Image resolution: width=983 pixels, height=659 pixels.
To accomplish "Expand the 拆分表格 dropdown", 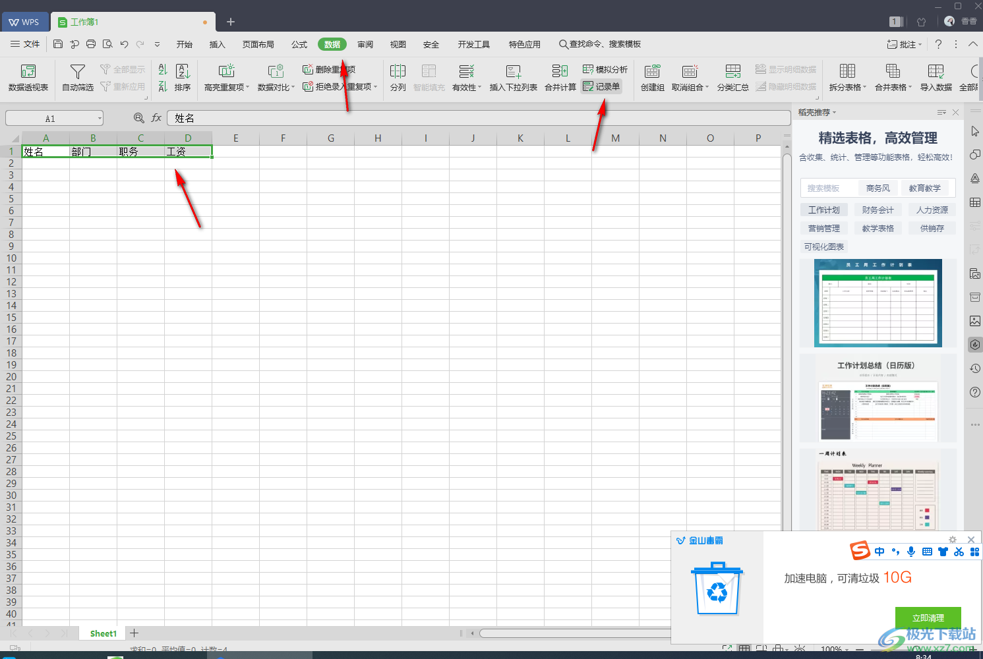I will coord(864,87).
